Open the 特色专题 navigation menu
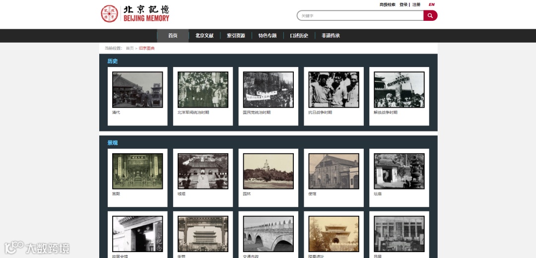Screen dimensions: 536x258 point(268,36)
